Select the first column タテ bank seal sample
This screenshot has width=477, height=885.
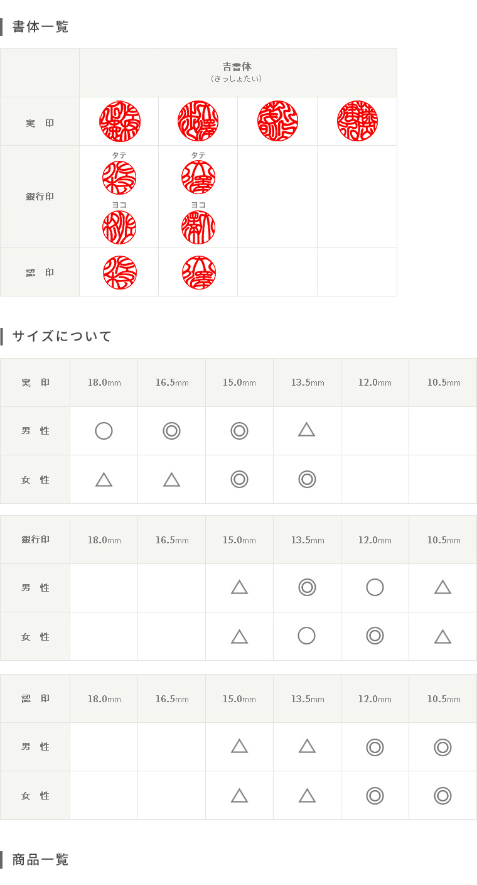[119, 178]
